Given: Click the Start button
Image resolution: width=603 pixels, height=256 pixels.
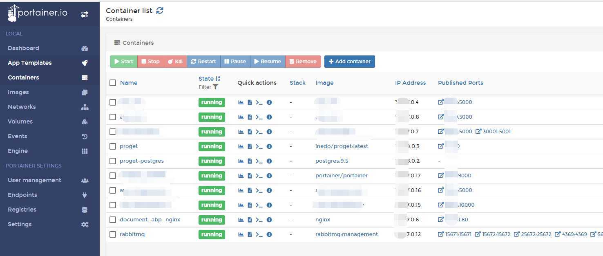Looking at the screenshot, I should (x=124, y=62).
